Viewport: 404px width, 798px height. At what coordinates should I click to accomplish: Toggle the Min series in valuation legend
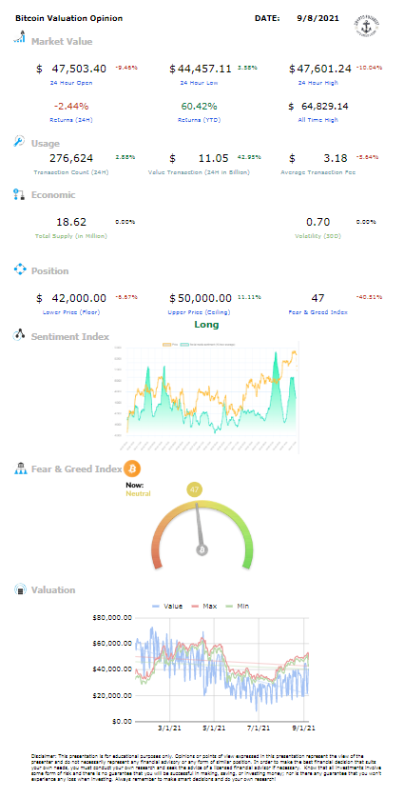coord(238,607)
